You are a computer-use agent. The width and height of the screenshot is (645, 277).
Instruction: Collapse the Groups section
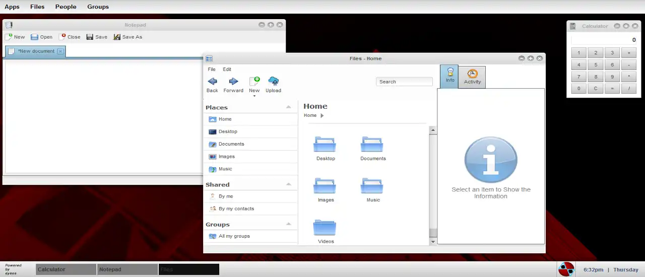289,224
